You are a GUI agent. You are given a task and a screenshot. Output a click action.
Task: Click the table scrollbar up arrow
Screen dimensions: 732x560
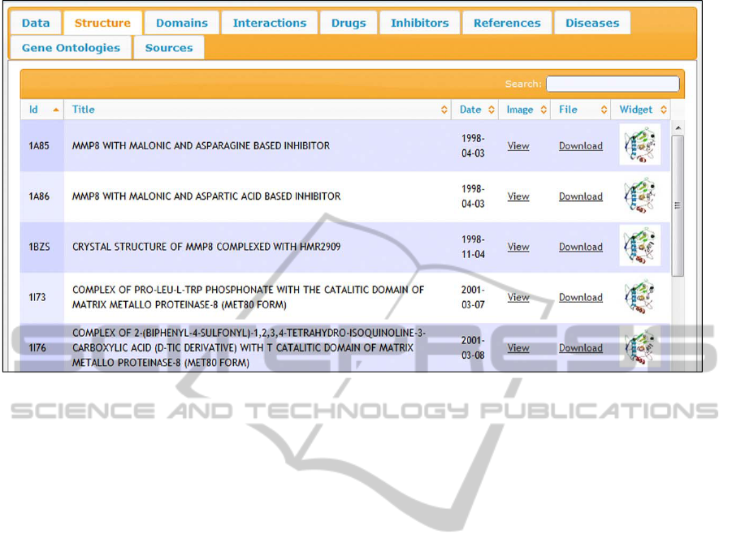tap(678, 128)
